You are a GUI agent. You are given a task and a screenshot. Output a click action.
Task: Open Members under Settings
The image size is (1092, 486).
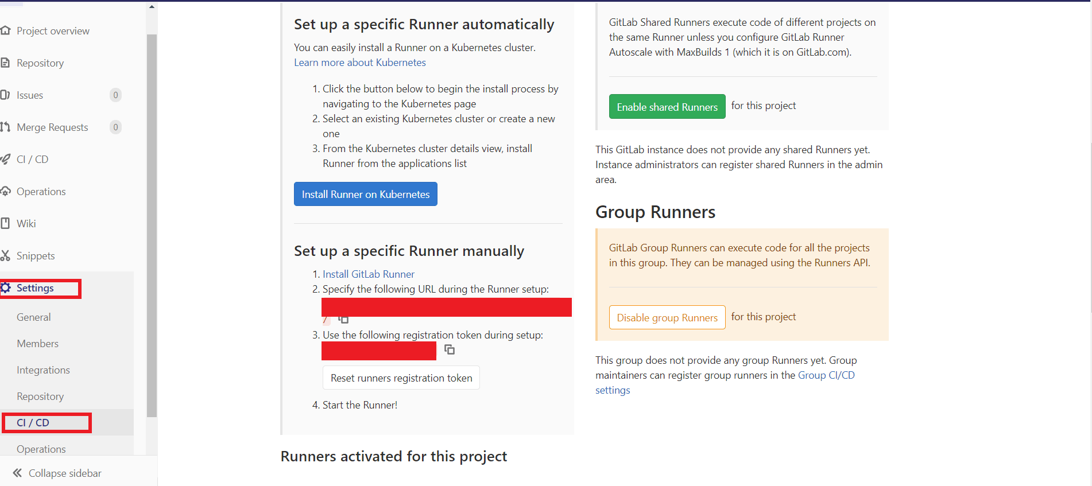point(37,344)
